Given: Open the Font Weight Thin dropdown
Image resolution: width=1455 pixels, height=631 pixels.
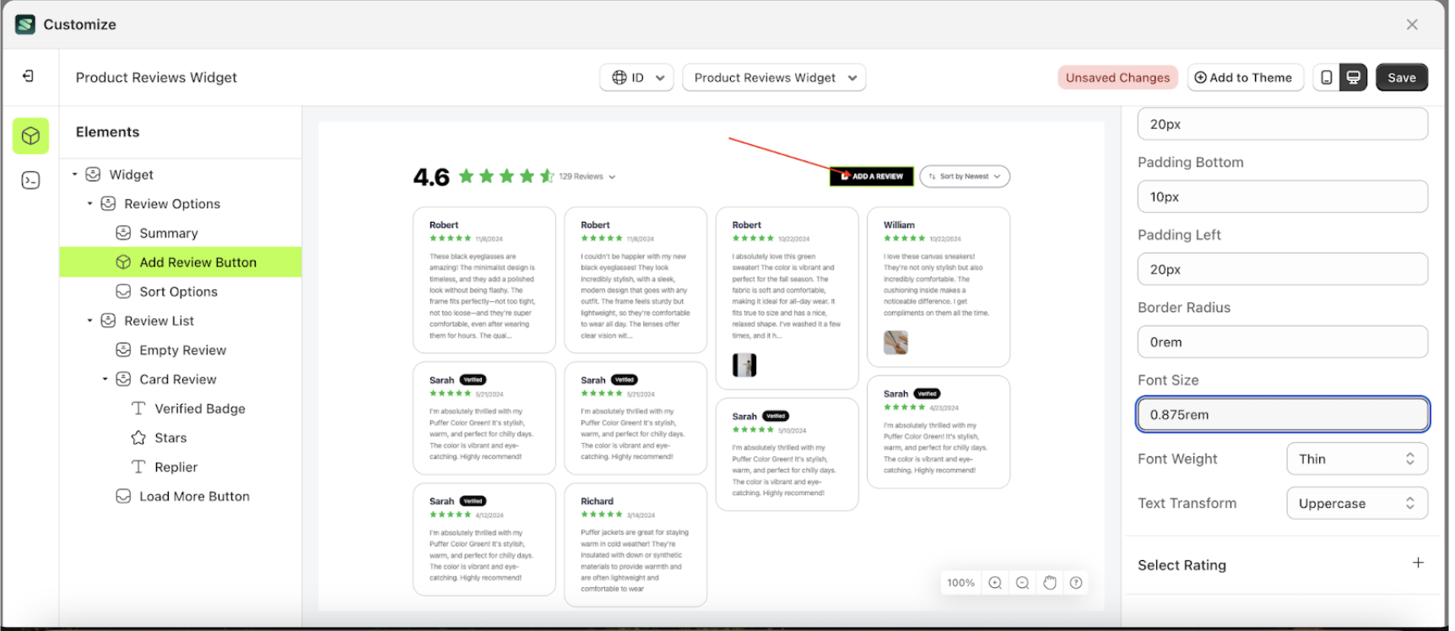Looking at the screenshot, I should 1357,459.
